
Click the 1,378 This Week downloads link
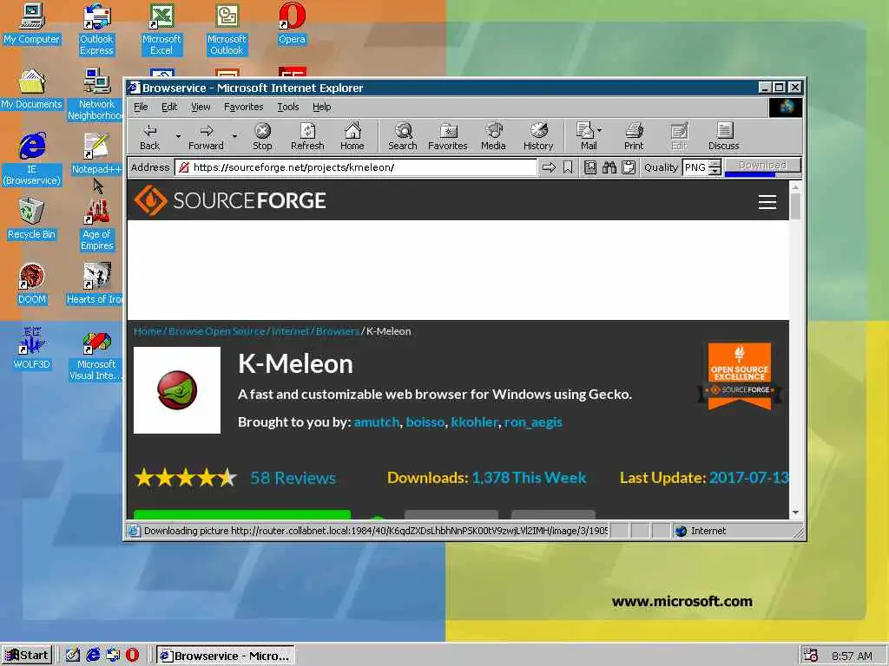[x=529, y=478]
